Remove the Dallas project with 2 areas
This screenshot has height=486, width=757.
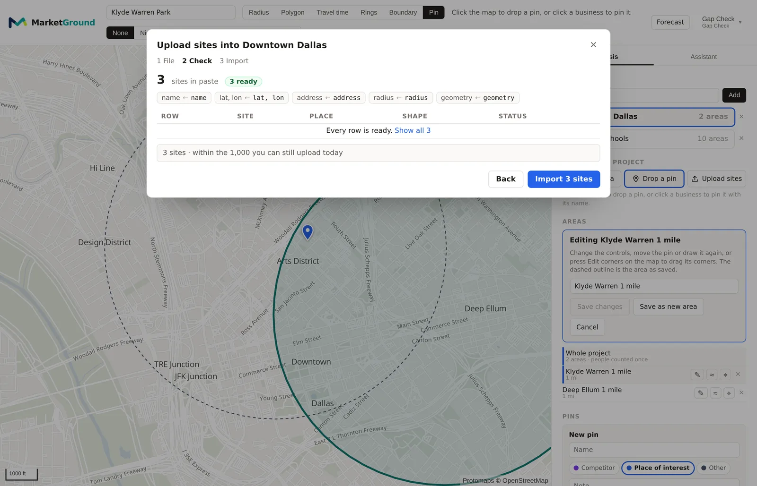[x=741, y=117]
